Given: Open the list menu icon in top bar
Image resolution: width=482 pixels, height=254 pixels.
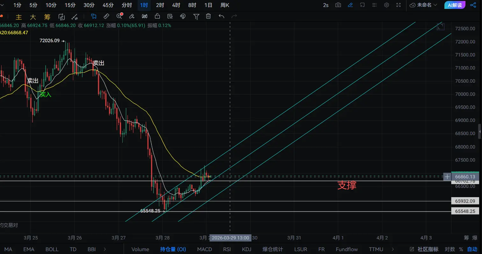Looking at the screenshot, I should 374,5.
